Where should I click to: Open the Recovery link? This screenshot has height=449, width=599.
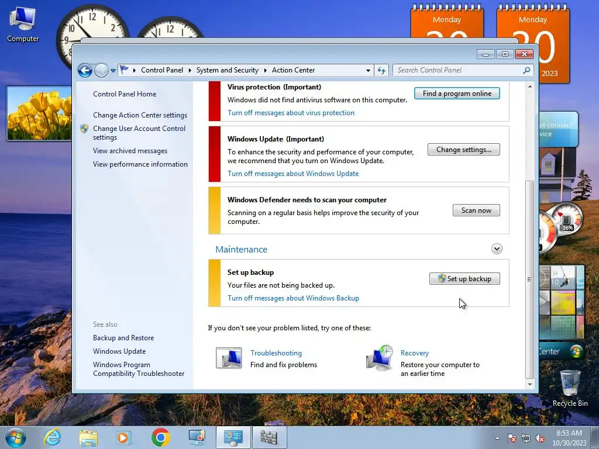(415, 353)
